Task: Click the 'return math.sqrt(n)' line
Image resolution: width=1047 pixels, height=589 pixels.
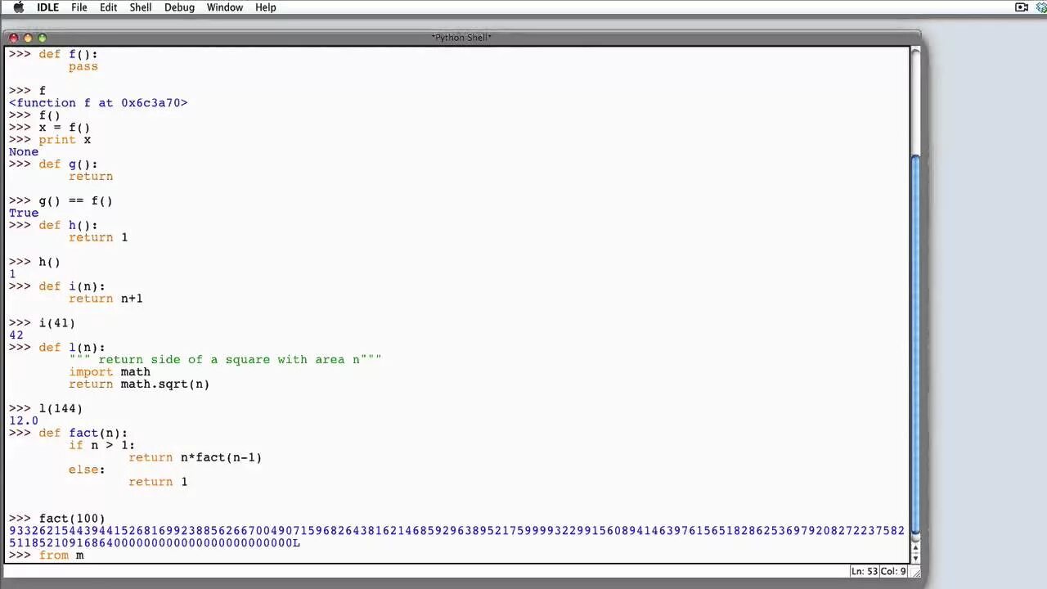Action: 139,384
